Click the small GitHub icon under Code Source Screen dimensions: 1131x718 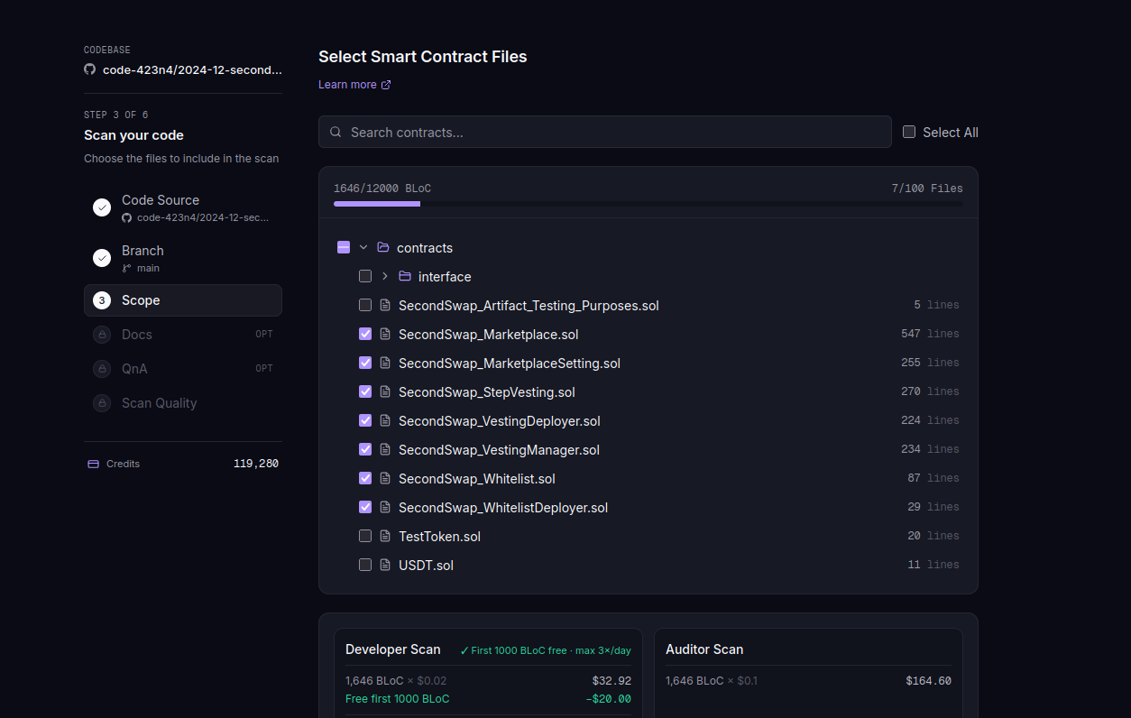pyautogui.click(x=127, y=217)
